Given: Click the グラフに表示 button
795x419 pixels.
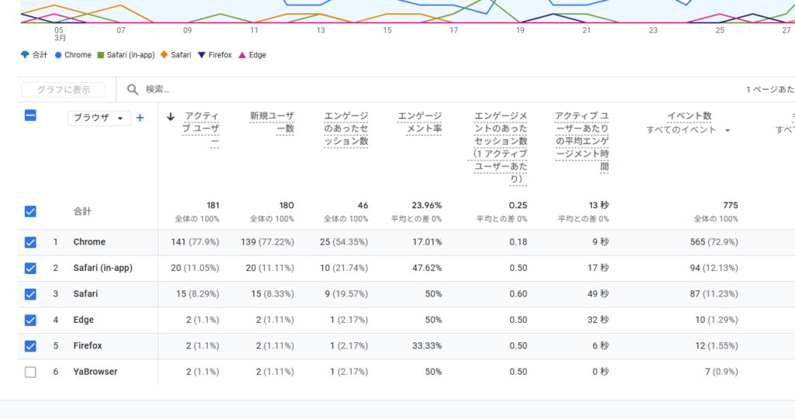Looking at the screenshot, I should click(x=64, y=90).
